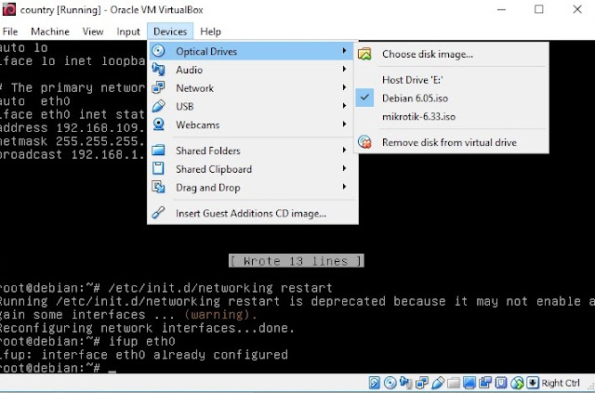Viewport: 595px width, 393px height.
Task: Click the wrench icon beside Insert Guest Additions
Action: (158, 213)
